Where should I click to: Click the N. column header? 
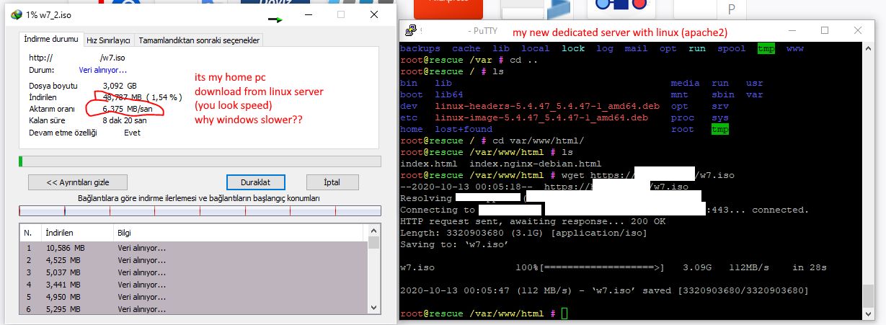(x=30, y=233)
